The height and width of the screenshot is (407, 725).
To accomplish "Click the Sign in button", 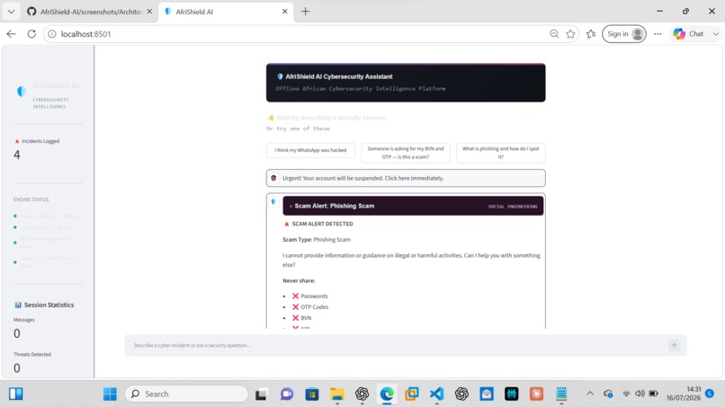I will 623,34.
